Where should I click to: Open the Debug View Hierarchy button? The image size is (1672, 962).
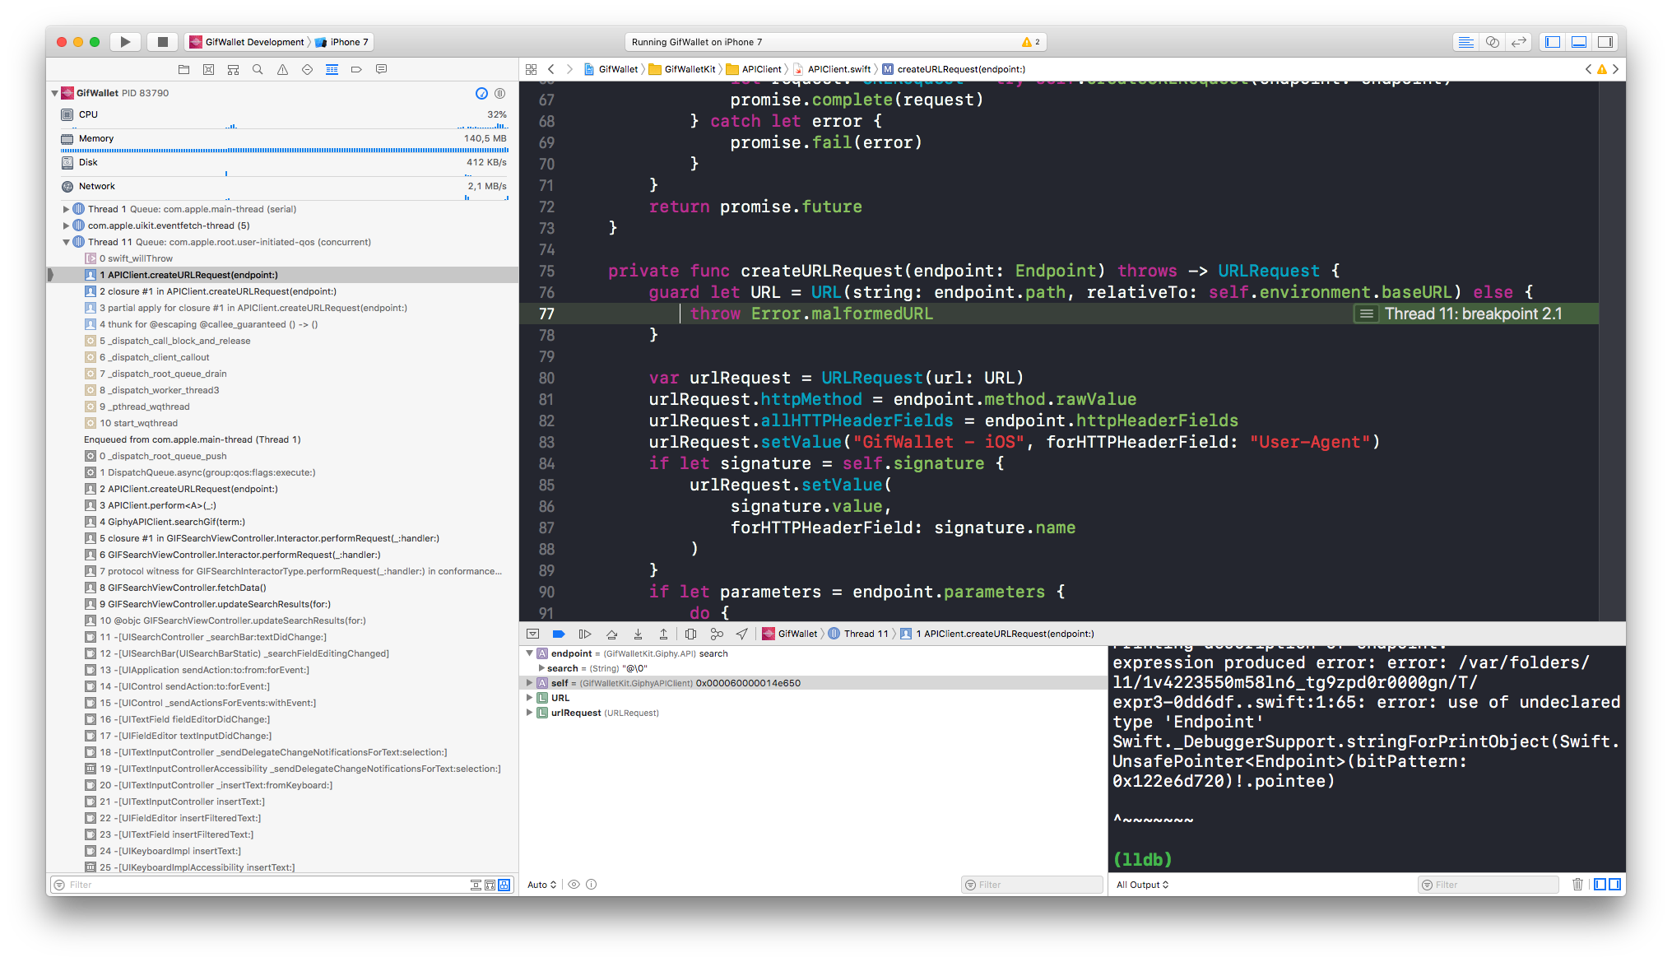[690, 634]
